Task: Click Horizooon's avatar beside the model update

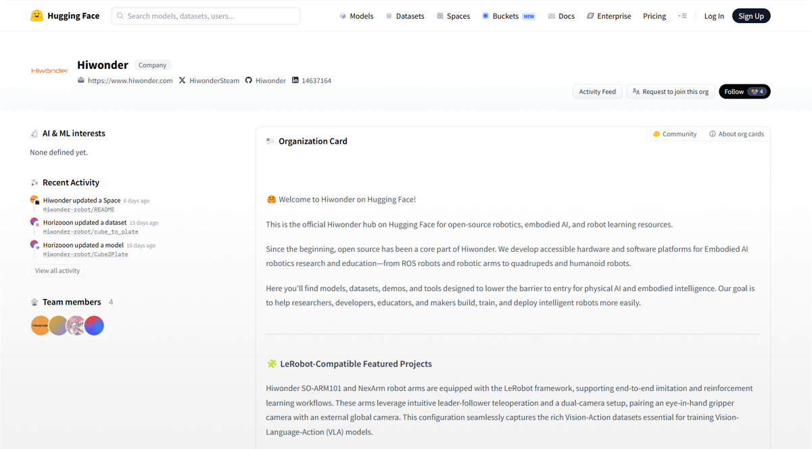Action: [x=34, y=245]
